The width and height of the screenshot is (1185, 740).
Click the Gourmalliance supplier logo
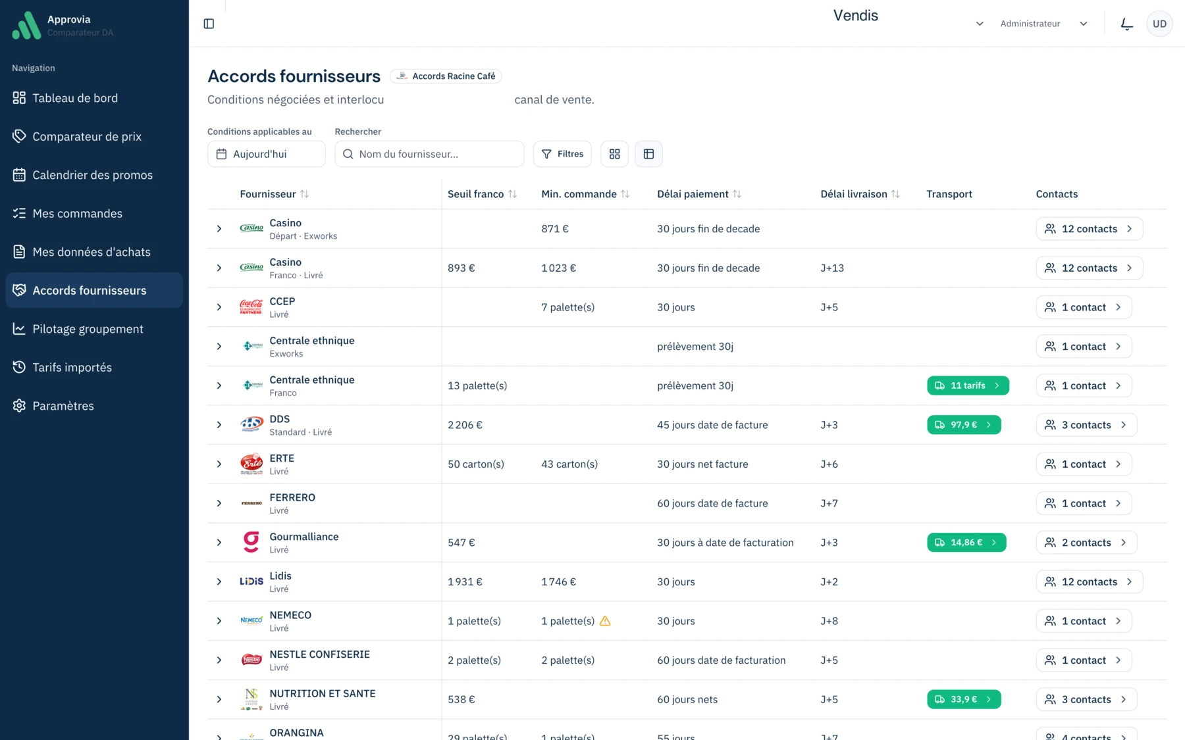point(251,542)
